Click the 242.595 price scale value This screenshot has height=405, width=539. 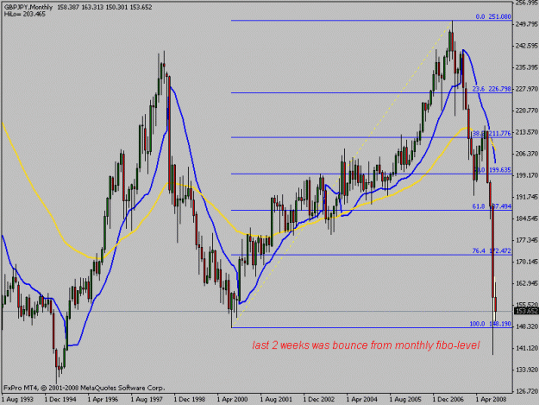point(526,46)
